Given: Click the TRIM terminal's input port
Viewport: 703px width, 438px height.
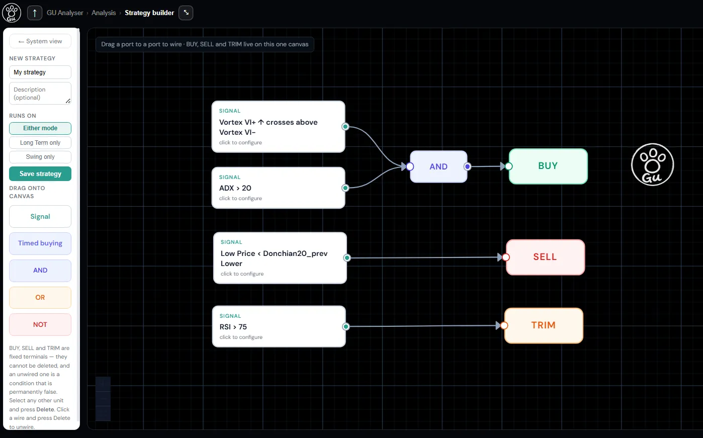Looking at the screenshot, I should (x=504, y=326).
